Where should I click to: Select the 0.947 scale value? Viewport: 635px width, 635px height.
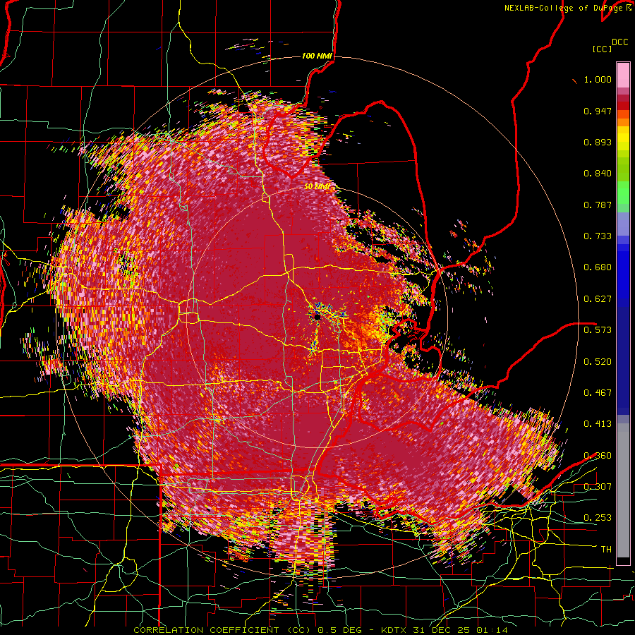click(x=598, y=111)
